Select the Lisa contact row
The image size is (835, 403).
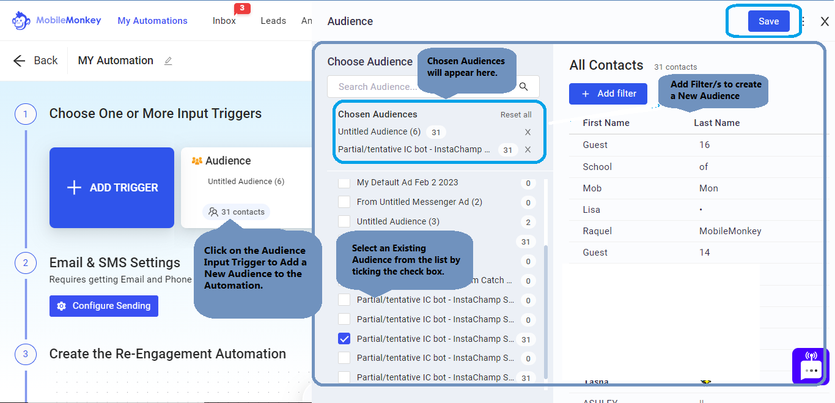695,210
